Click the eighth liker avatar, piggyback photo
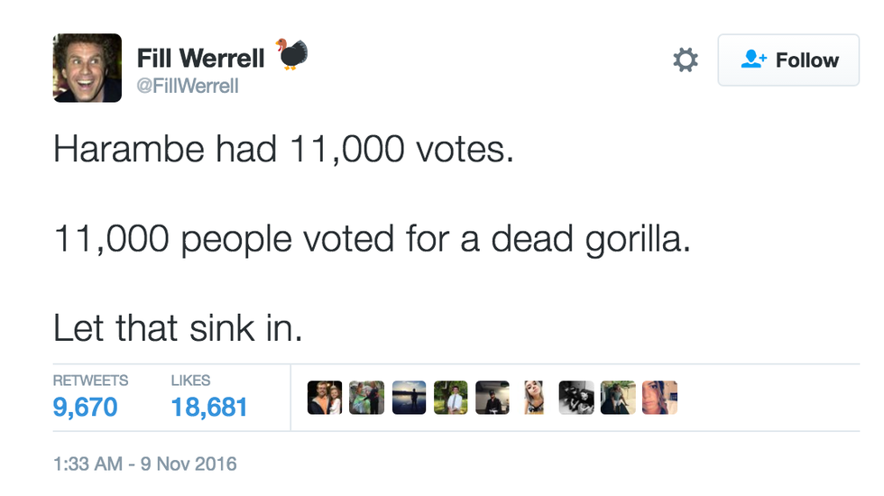 (x=618, y=397)
